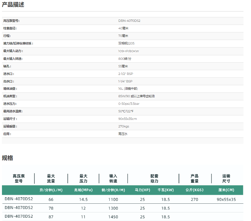
Task: Click the 85W/90 gear oil type value
Action: click(x=136, y=96)
